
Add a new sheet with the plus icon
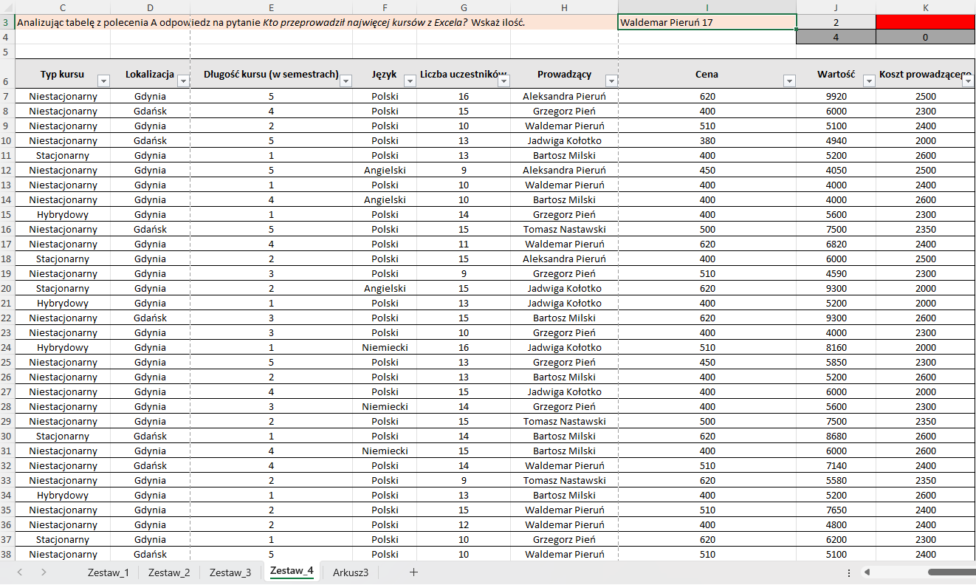pos(413,572)
